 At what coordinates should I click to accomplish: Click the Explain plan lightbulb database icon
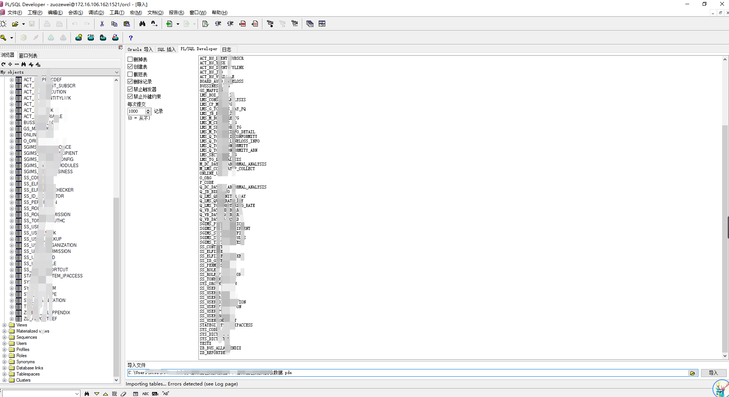pos(79,38)
